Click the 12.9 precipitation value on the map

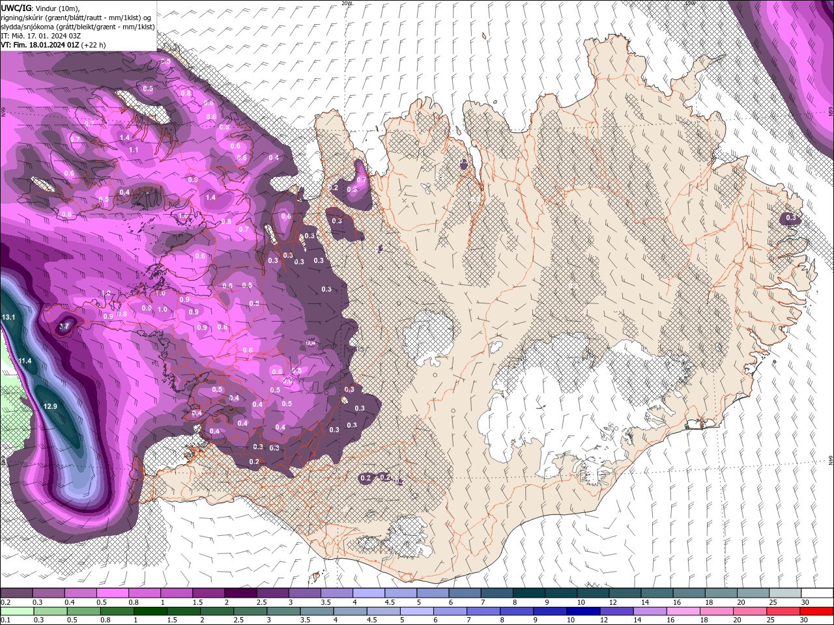point(50,406)
